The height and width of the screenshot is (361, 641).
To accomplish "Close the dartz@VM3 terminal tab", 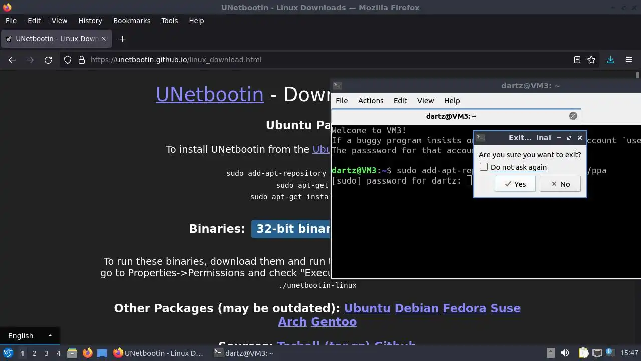I will point(573,116).
